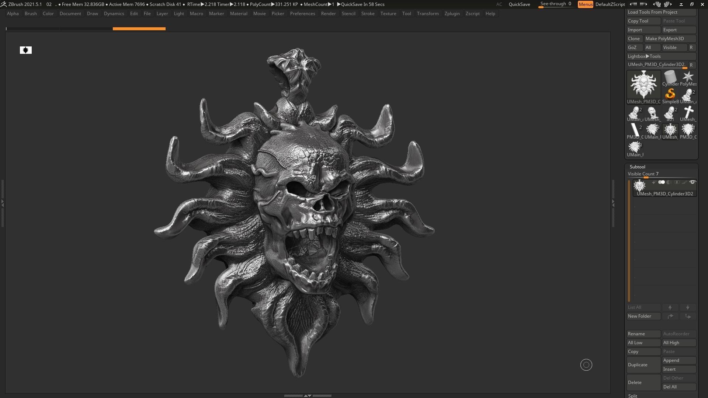Select the PM3D_C flat plane tool
Viewport: 708px width, 398px height.
click(x=635, y=132)
